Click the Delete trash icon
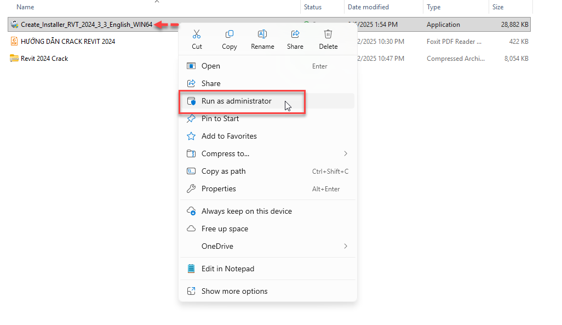This screenshot has width=562, height=325. (x=328, y=35)
